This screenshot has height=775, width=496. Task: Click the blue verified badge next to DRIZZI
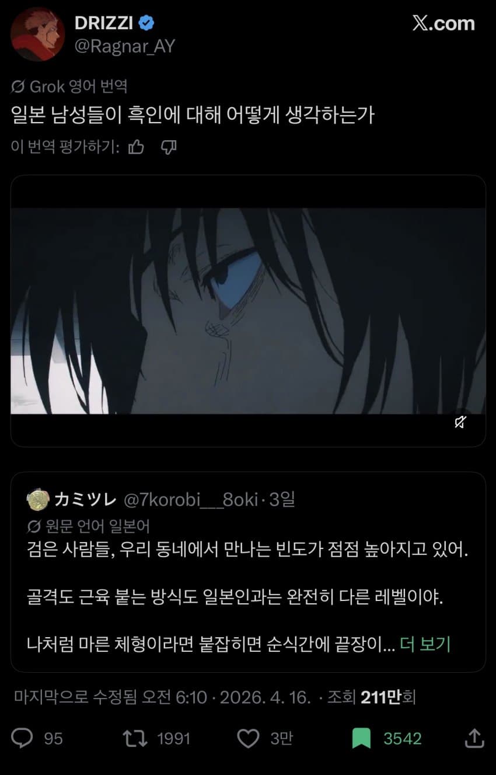[148, 23]
